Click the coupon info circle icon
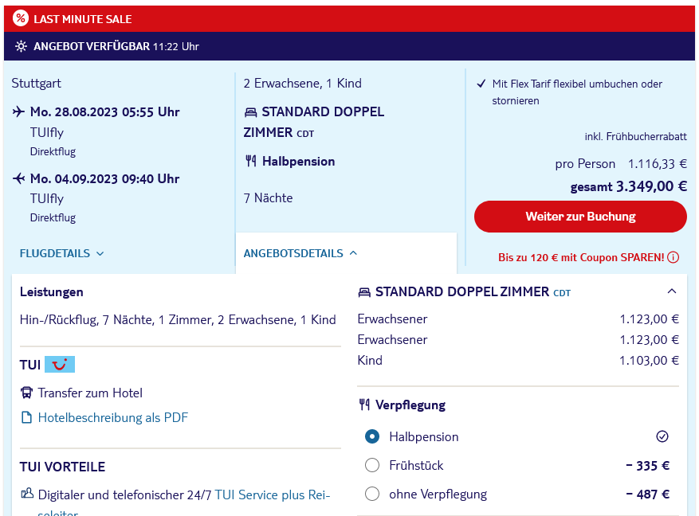Screen dimensions: 699x516 click(x=673, y=257)
